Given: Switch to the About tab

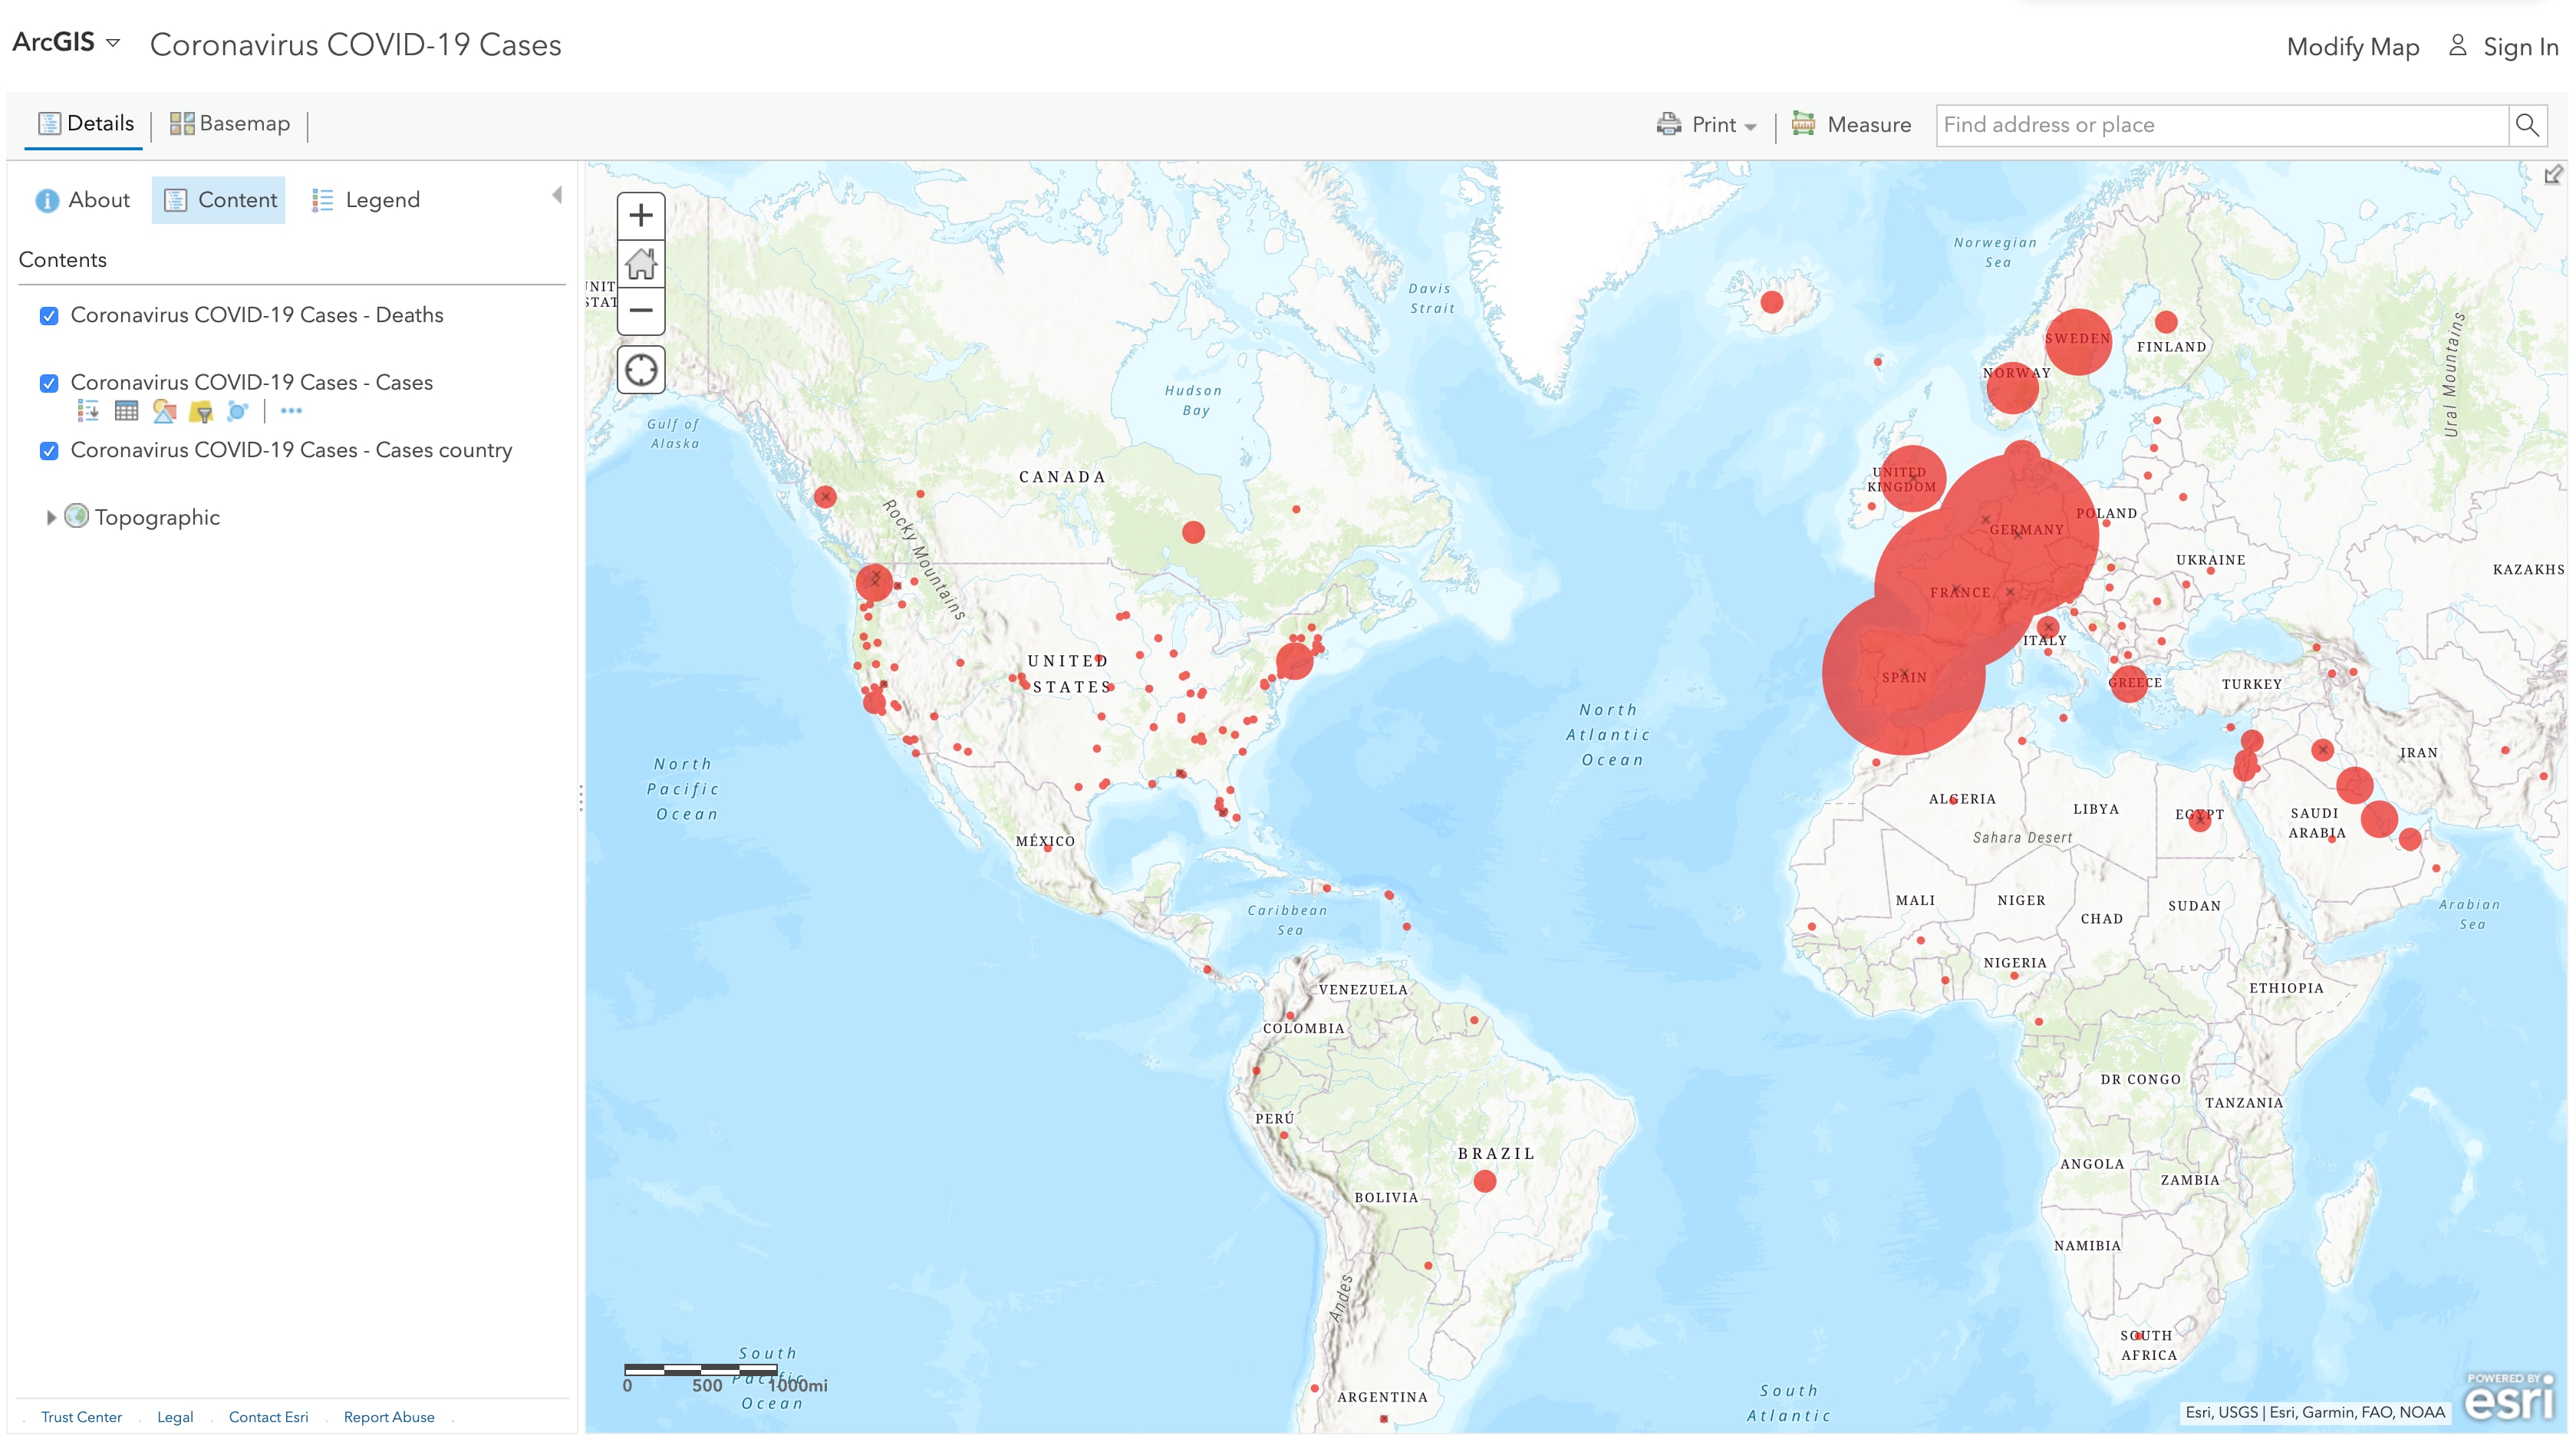Looking at the screenshot, I should click(83, 200).
